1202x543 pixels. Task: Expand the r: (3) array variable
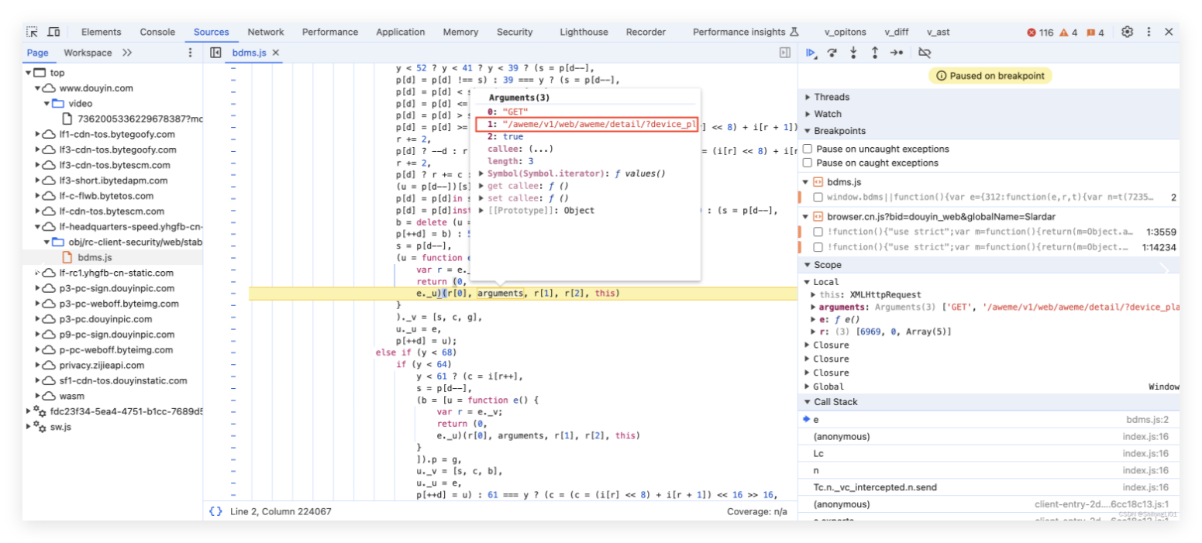coord(812,332)
